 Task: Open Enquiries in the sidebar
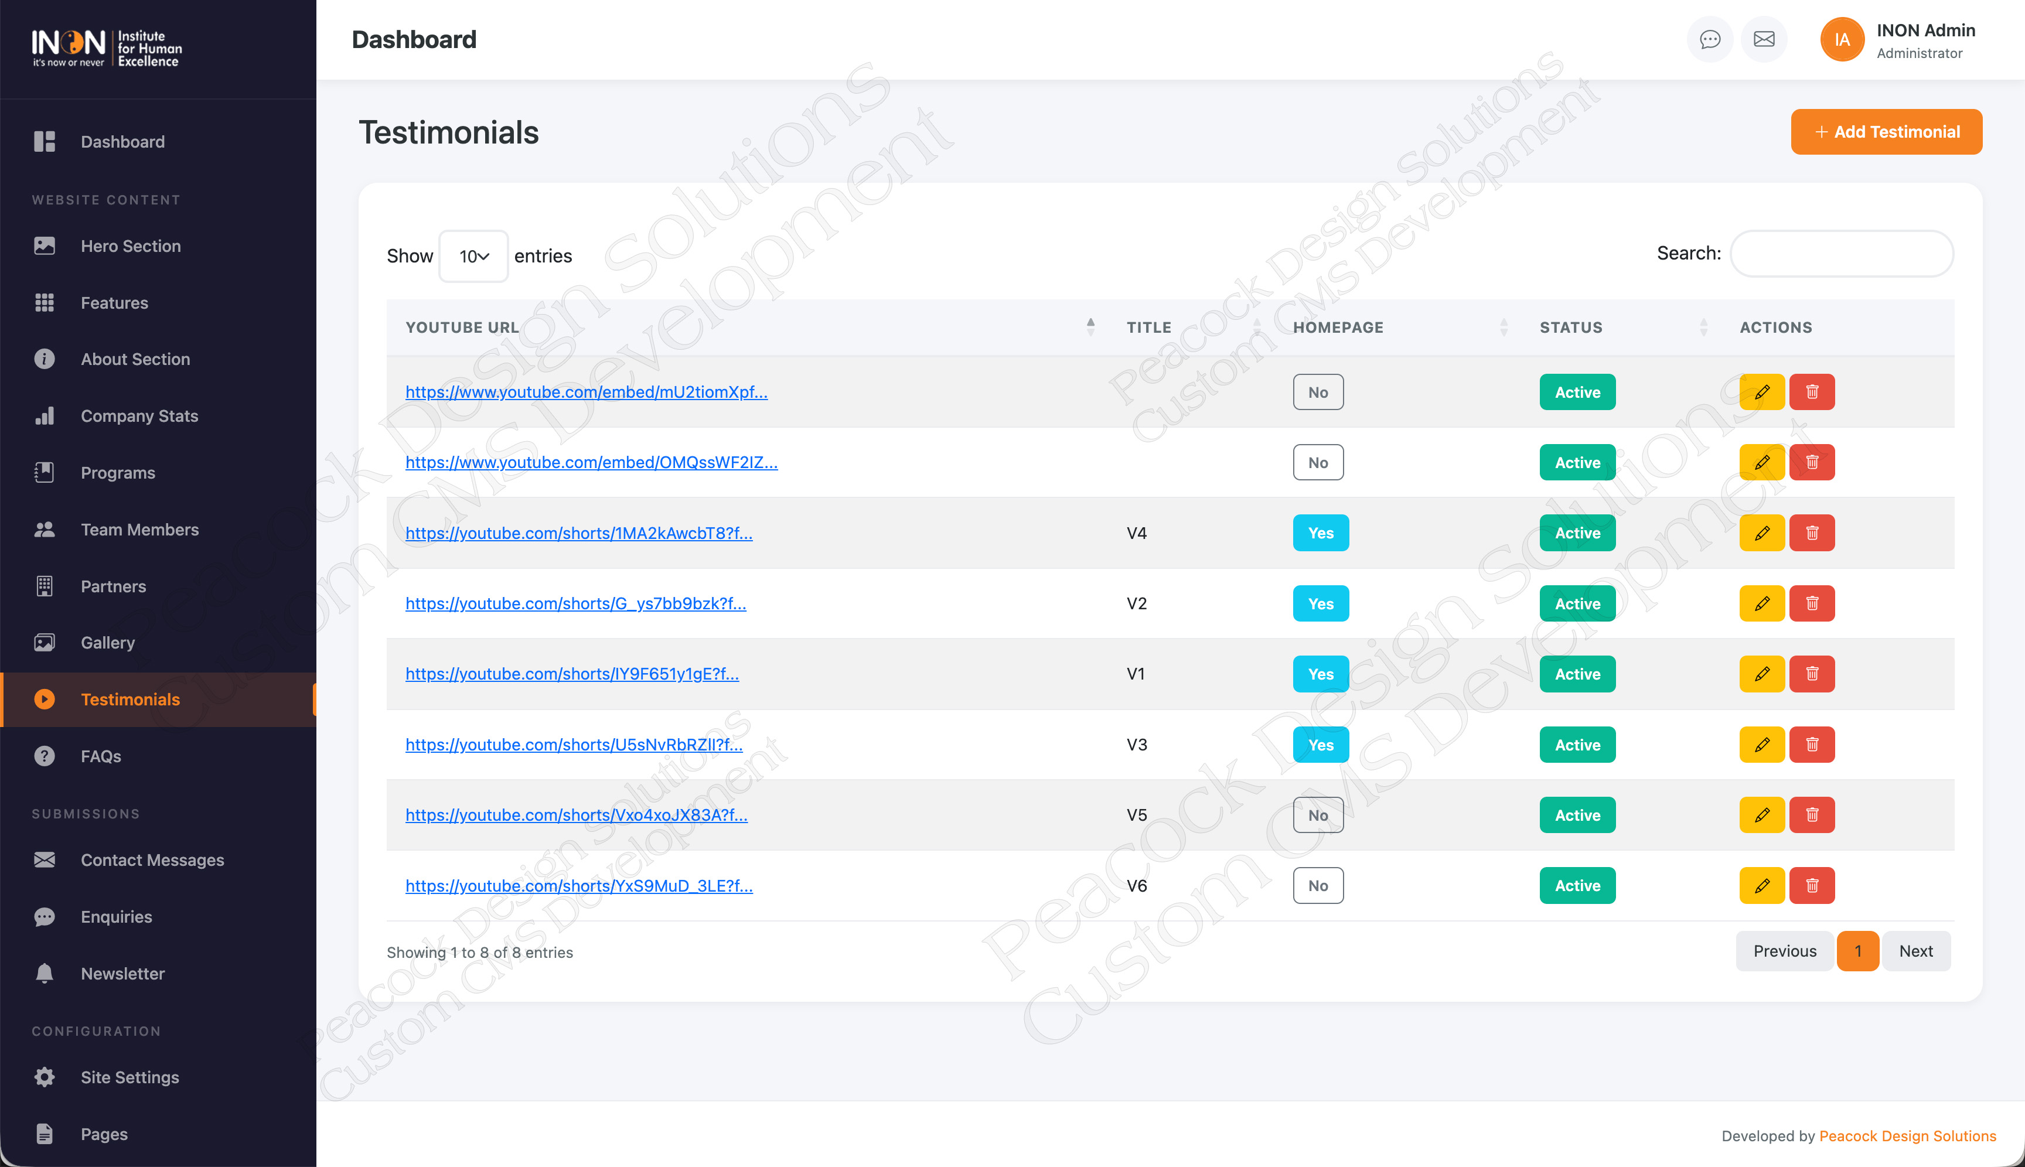158,917
